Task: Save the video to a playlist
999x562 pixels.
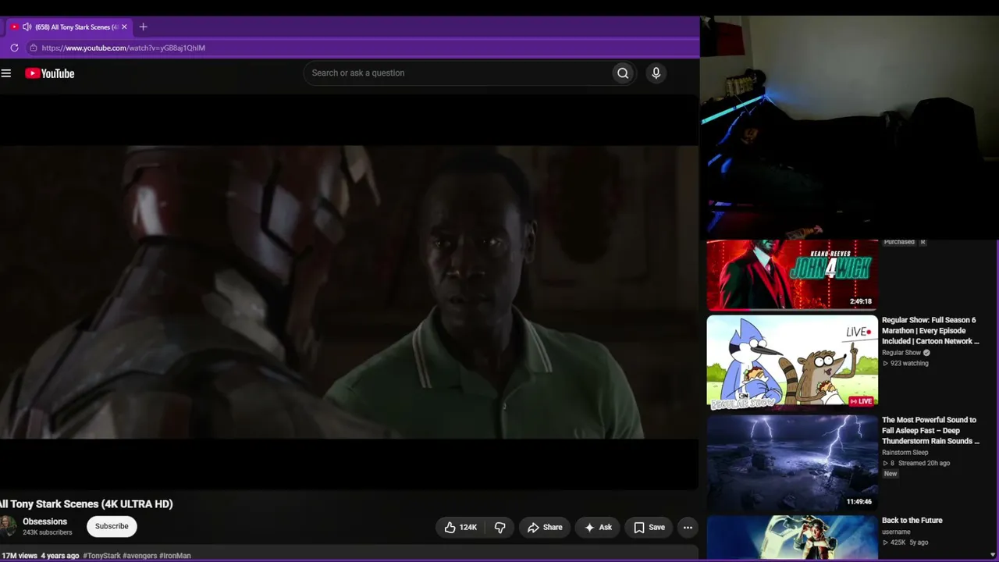Action: point(649,528)
